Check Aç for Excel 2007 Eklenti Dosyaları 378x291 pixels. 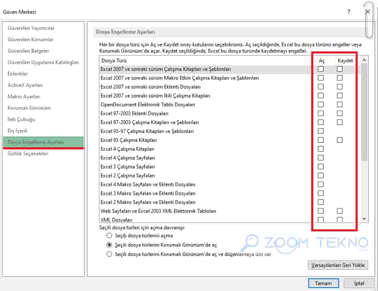(321, 87)
